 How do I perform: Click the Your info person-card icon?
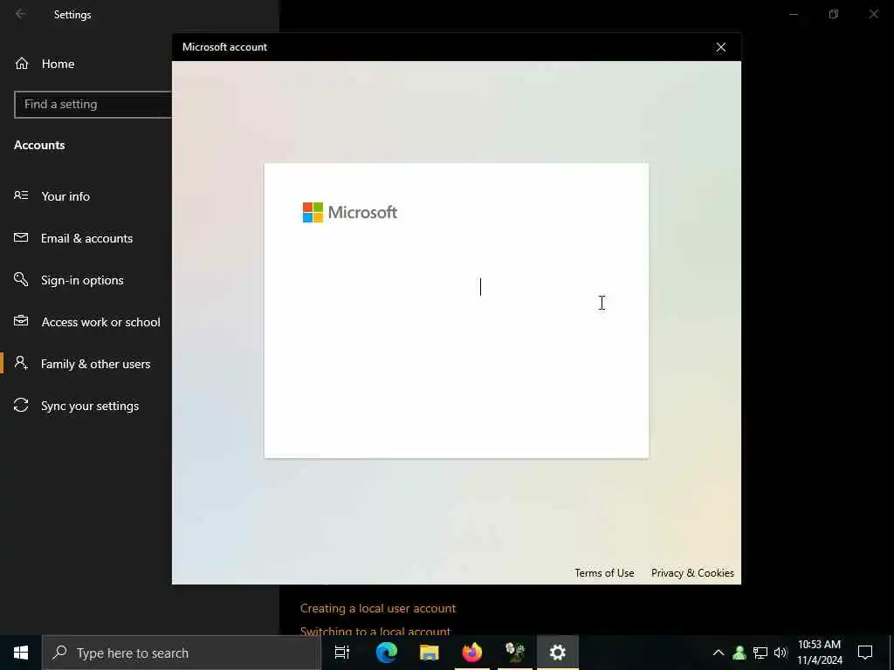[x=21, y=195]
